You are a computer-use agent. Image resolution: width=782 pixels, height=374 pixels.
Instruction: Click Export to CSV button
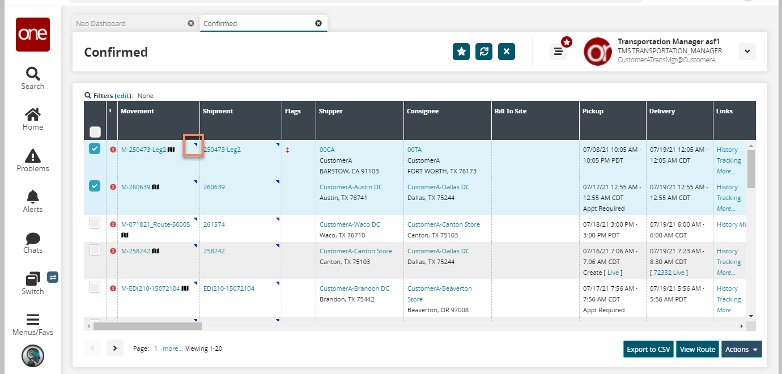pyautogui.click(x=649, y=349)
